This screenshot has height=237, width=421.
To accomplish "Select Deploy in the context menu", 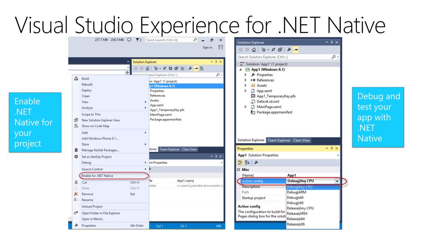I will [87, 90].
